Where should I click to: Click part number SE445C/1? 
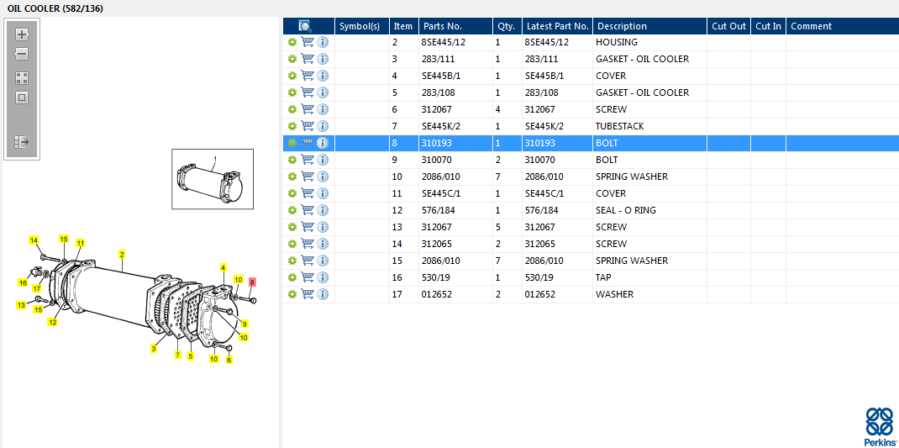pos(441,193)
